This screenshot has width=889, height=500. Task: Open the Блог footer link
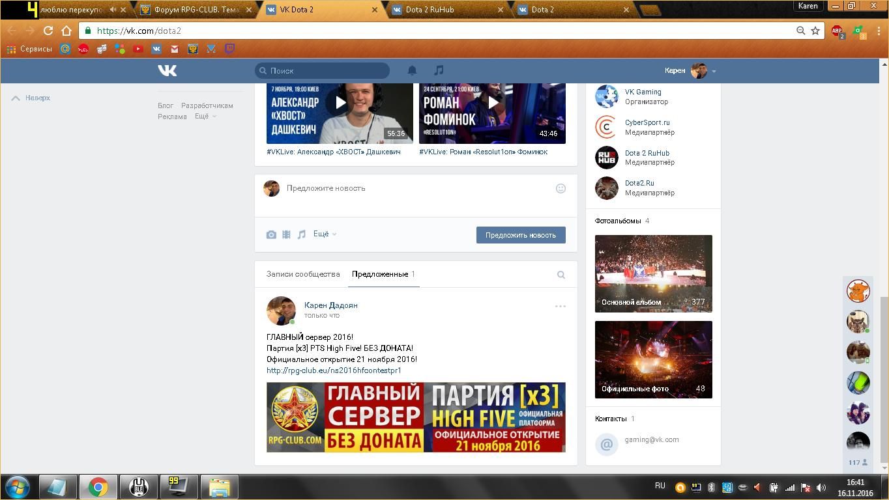[166, 105]
